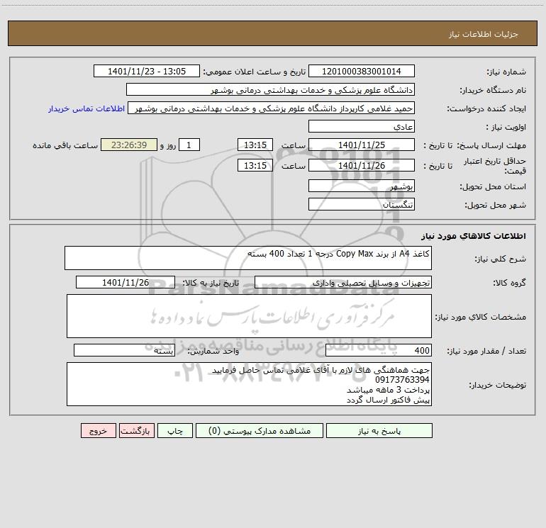Viewport: 546px width, 528px height.
Task: Click the 'شهر محل تحویل:' label
Action: [x=496, y=206]
